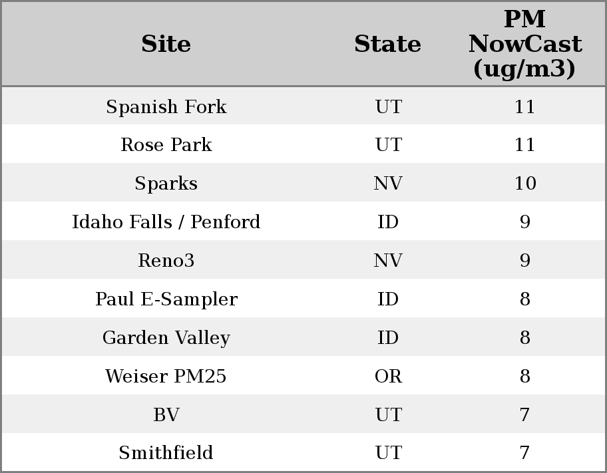Select the PM value 9 for Reno3
The height and width of the screenshot is (473, 607).
click(x=524, y=261)
